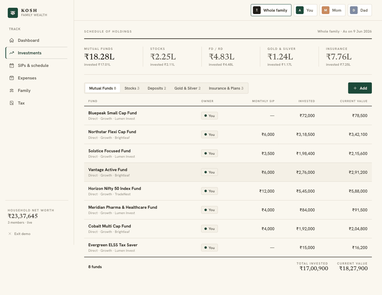Switch to the Insurance & Plans tab
Image resolution: width=382 pixels, height=295 pixels.
[x=226, y=88]
